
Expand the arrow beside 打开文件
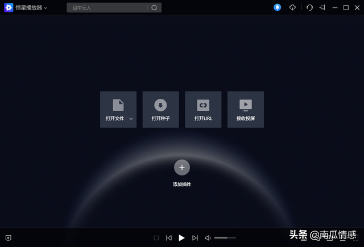(x=131, y=119)
